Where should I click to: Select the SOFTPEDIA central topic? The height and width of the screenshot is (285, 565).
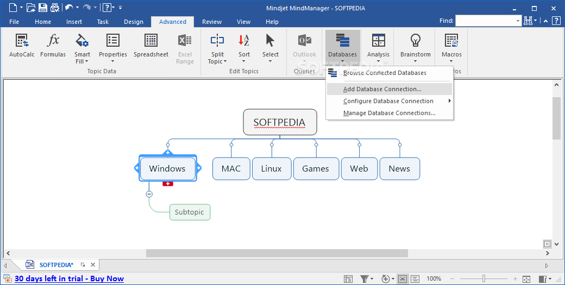(280, 122)
